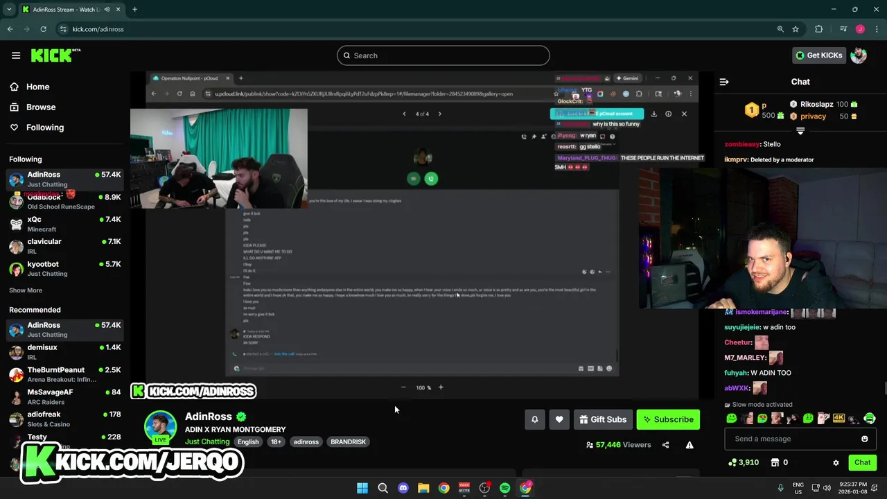Screen dimensions: 887x499
Task: Open the channel points balance 3,910
Action: pyautogui.click(x=744, y=462)
